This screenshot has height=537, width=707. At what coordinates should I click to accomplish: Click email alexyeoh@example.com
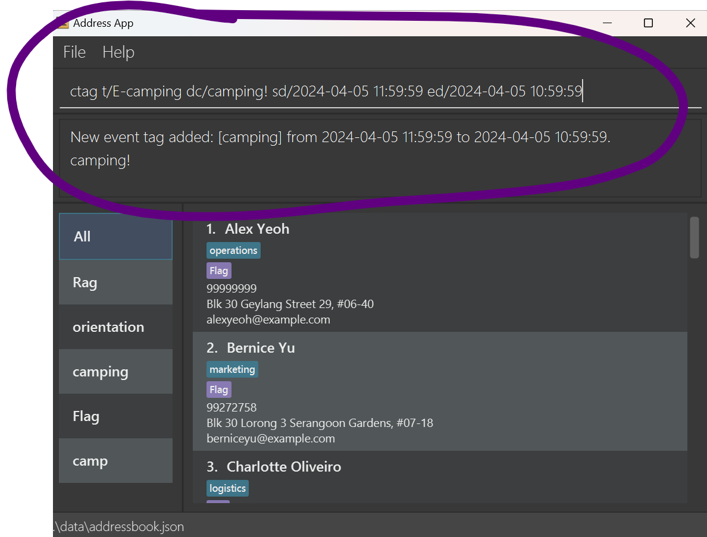tap(268, 320)
